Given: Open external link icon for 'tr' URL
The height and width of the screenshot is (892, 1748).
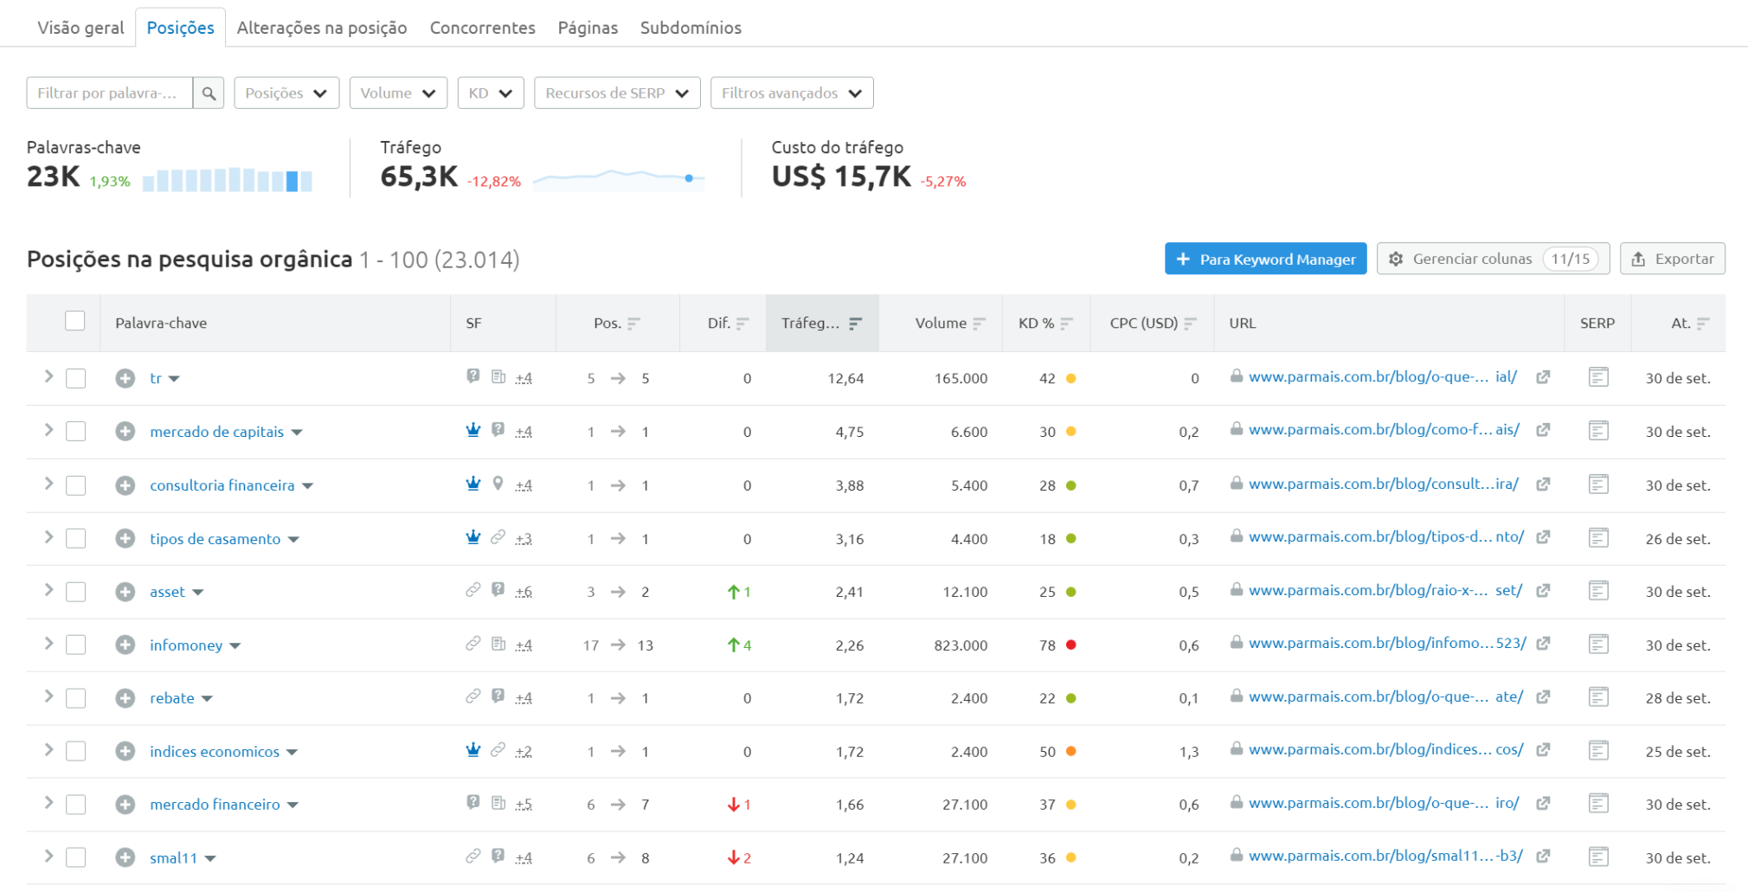Looking at the screenshot, I should (1543, 377).
